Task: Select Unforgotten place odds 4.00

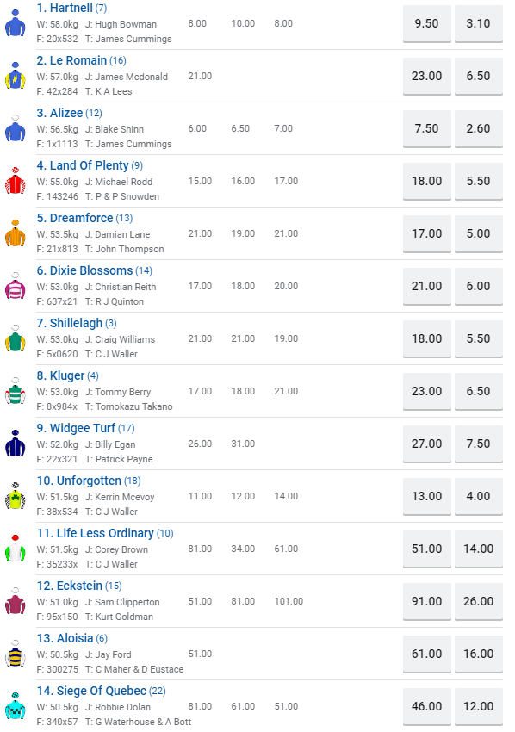Action: coord(479,496)
